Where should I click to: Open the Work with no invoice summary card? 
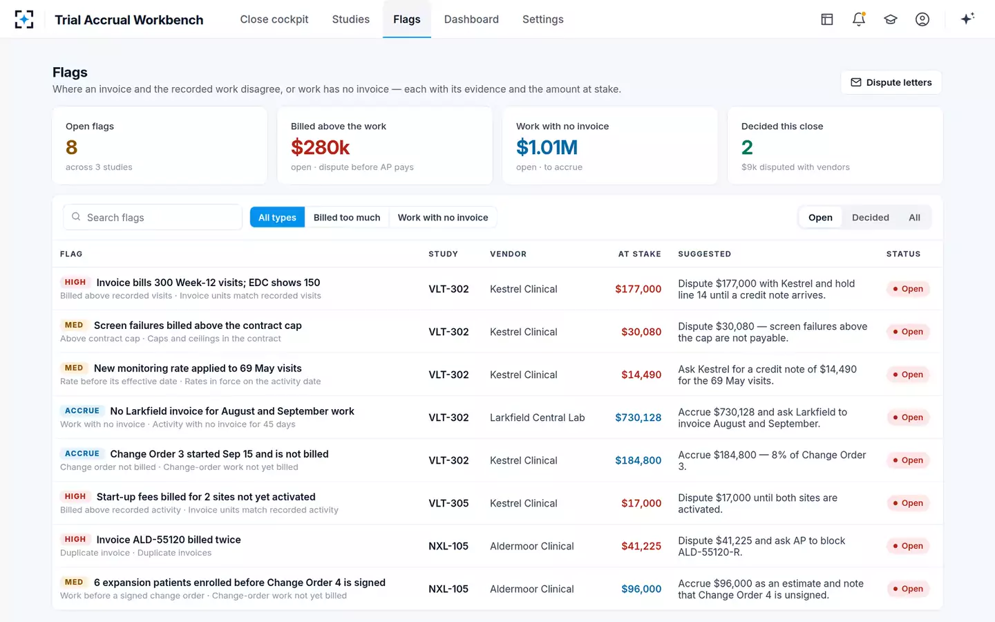610,146
